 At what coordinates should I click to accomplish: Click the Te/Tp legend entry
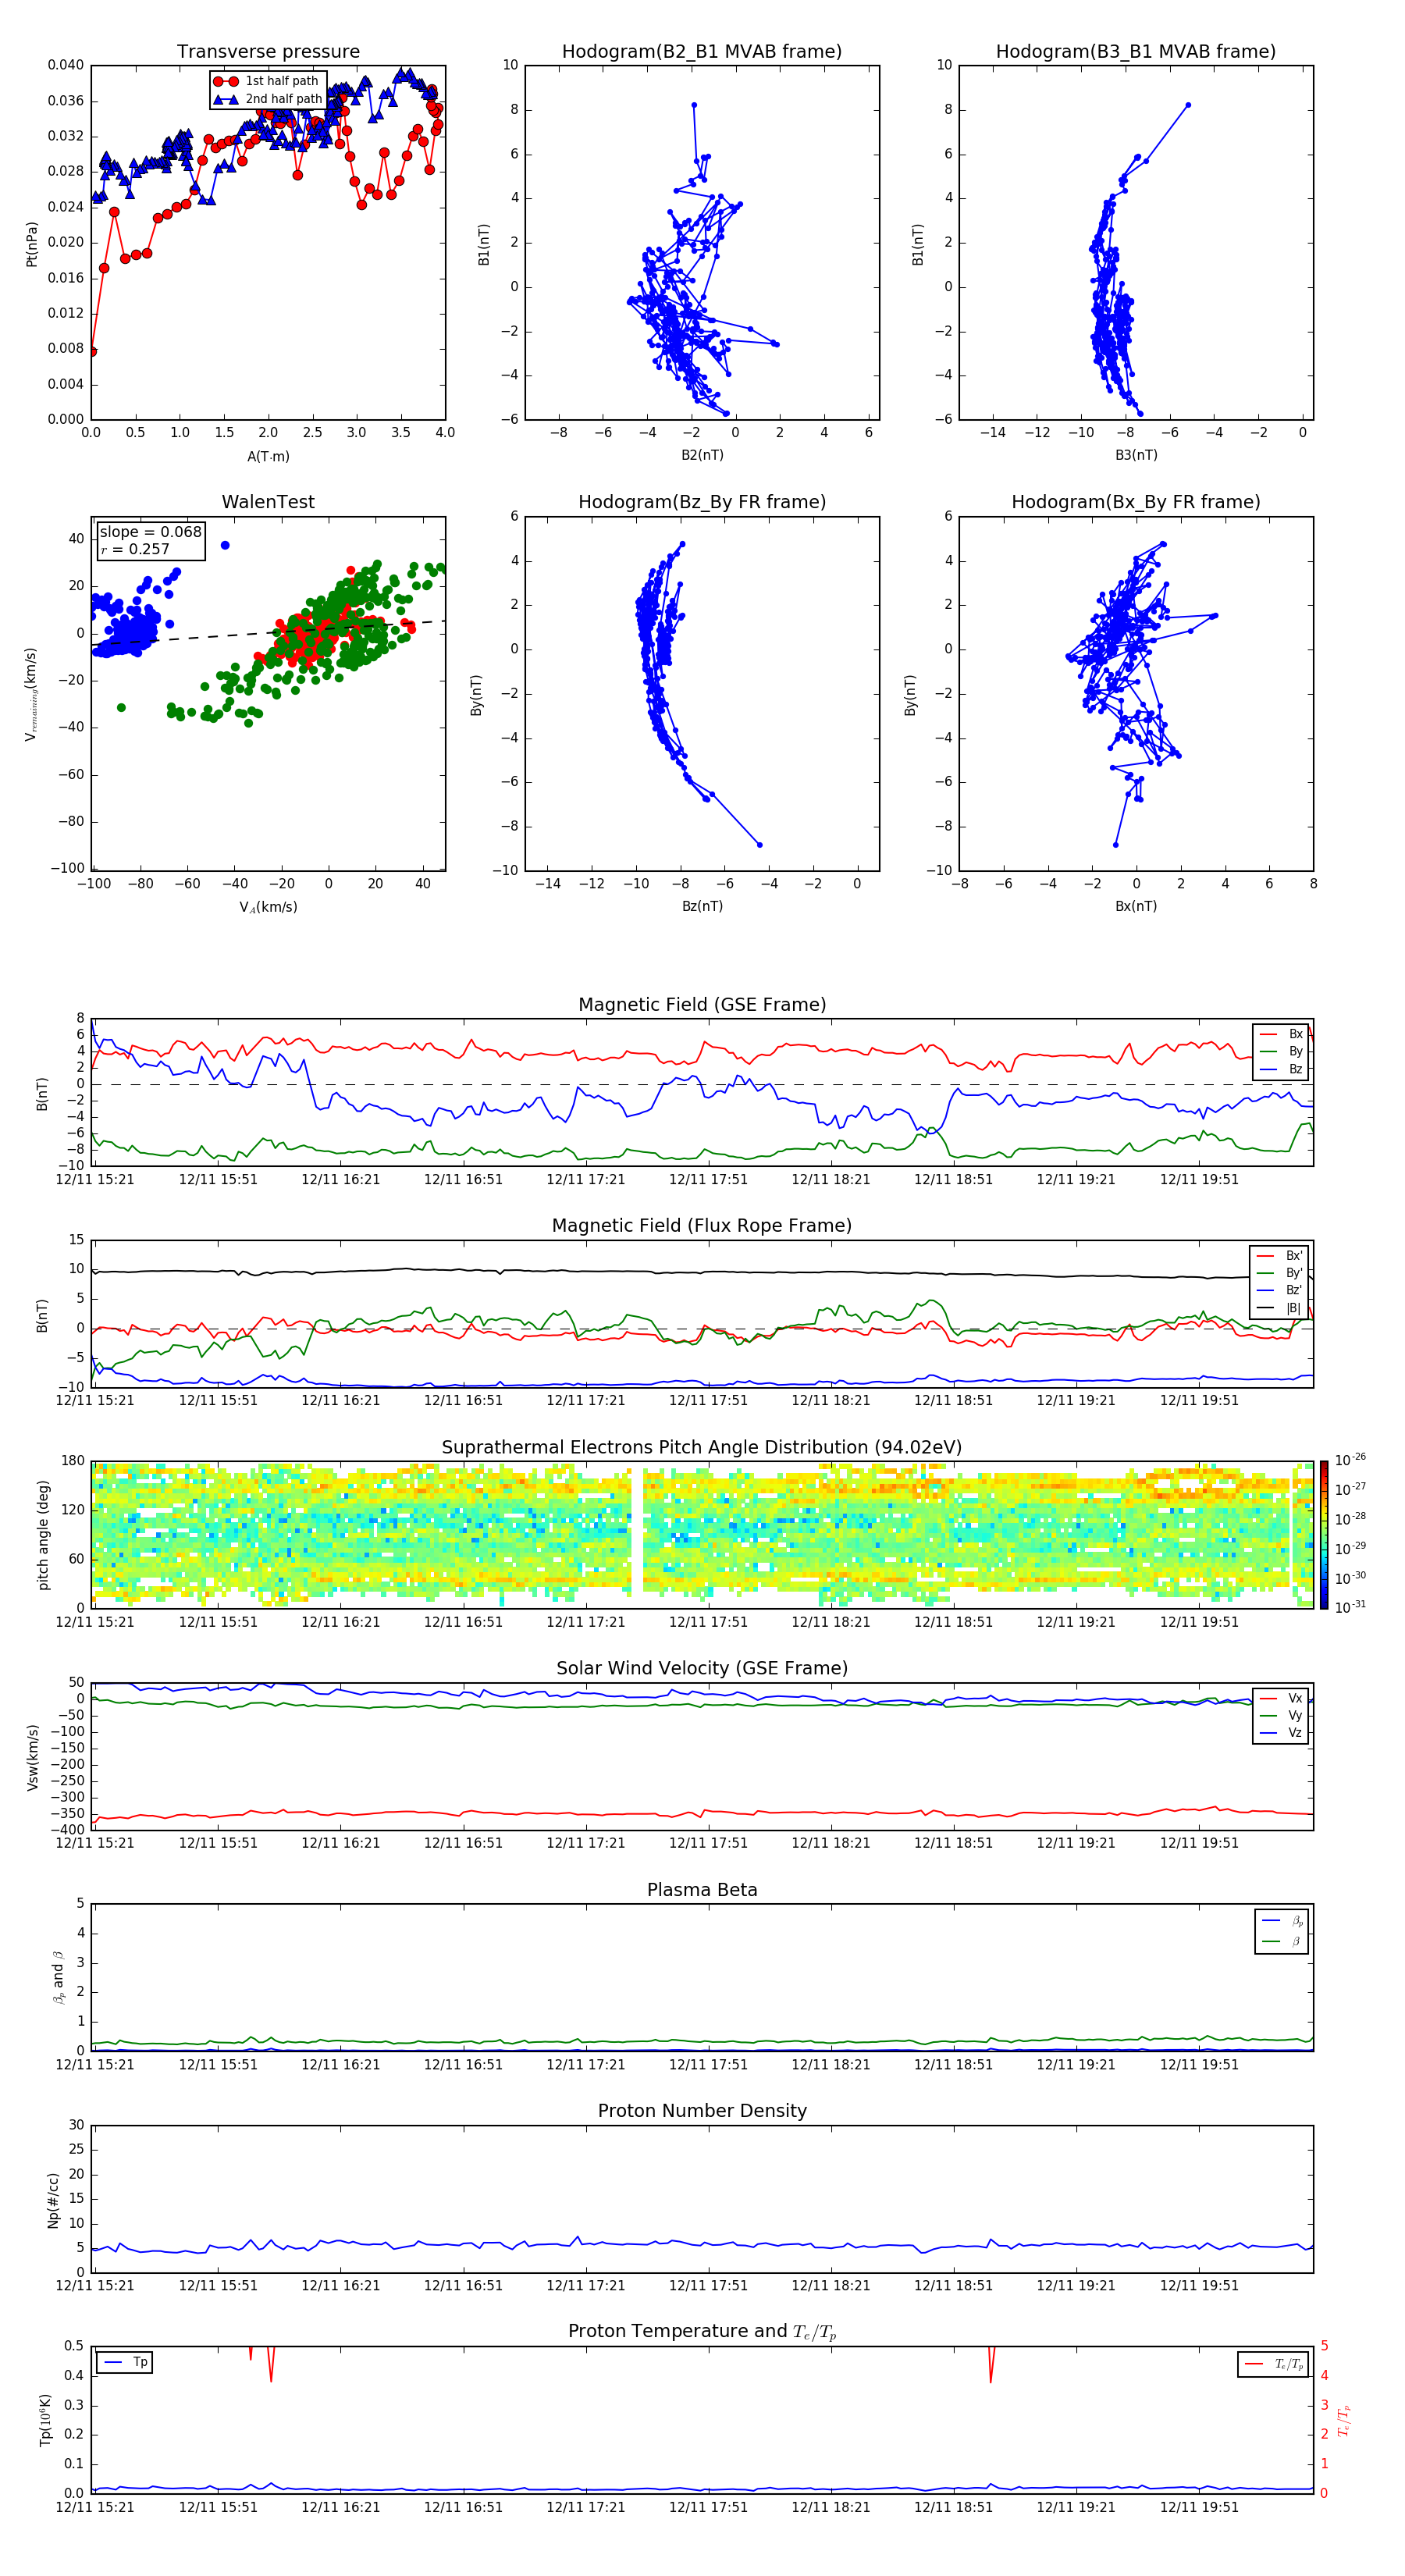[1273, 2364]
